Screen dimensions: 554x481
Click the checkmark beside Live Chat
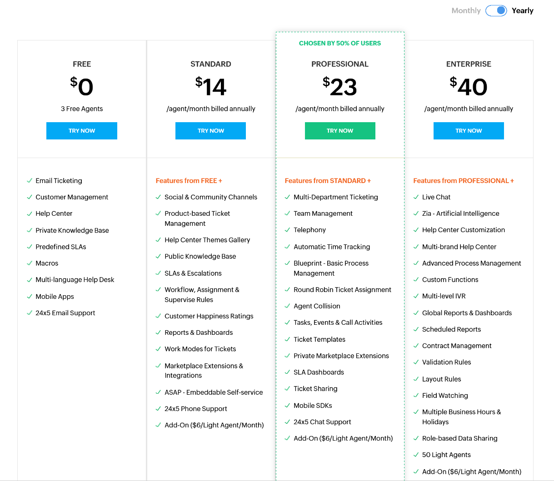pos(416,197)
